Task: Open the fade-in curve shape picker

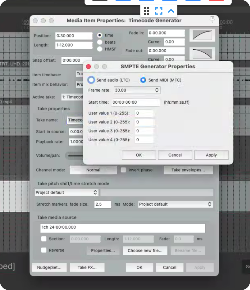Action: pyautogui.click(x=202, y=35)
